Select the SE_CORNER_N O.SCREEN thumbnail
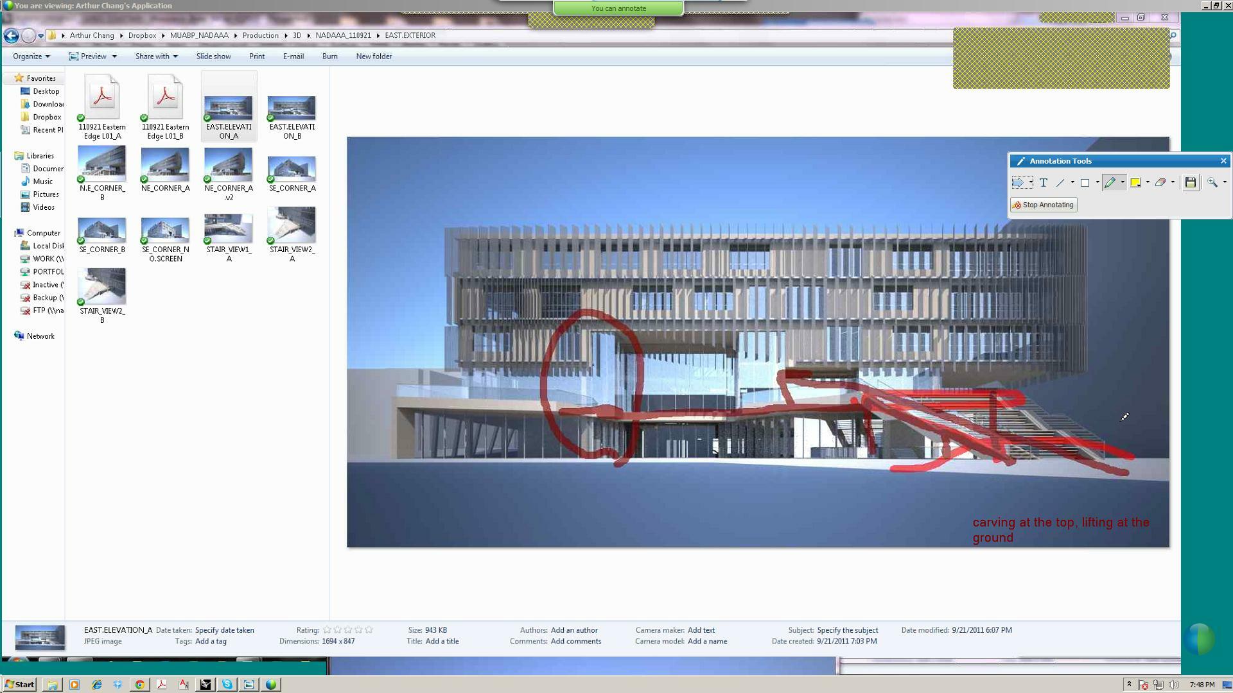The width and height of the screenshot is (1233, 693). point(165,239)
